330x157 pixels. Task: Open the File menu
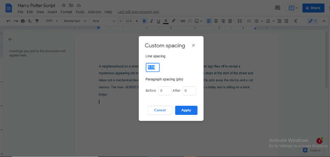click(x=20, y=12)
